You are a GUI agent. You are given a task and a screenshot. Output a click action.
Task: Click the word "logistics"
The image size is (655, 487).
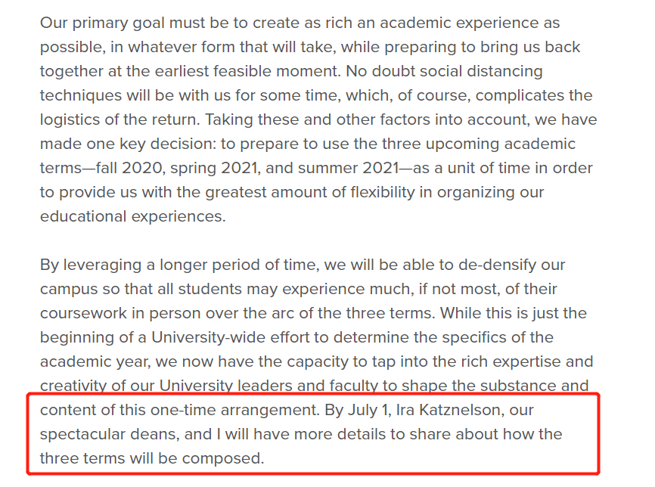(70, 120)
